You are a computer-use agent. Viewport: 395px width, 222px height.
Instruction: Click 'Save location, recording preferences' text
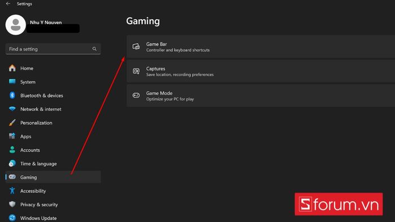coord(180,74)
